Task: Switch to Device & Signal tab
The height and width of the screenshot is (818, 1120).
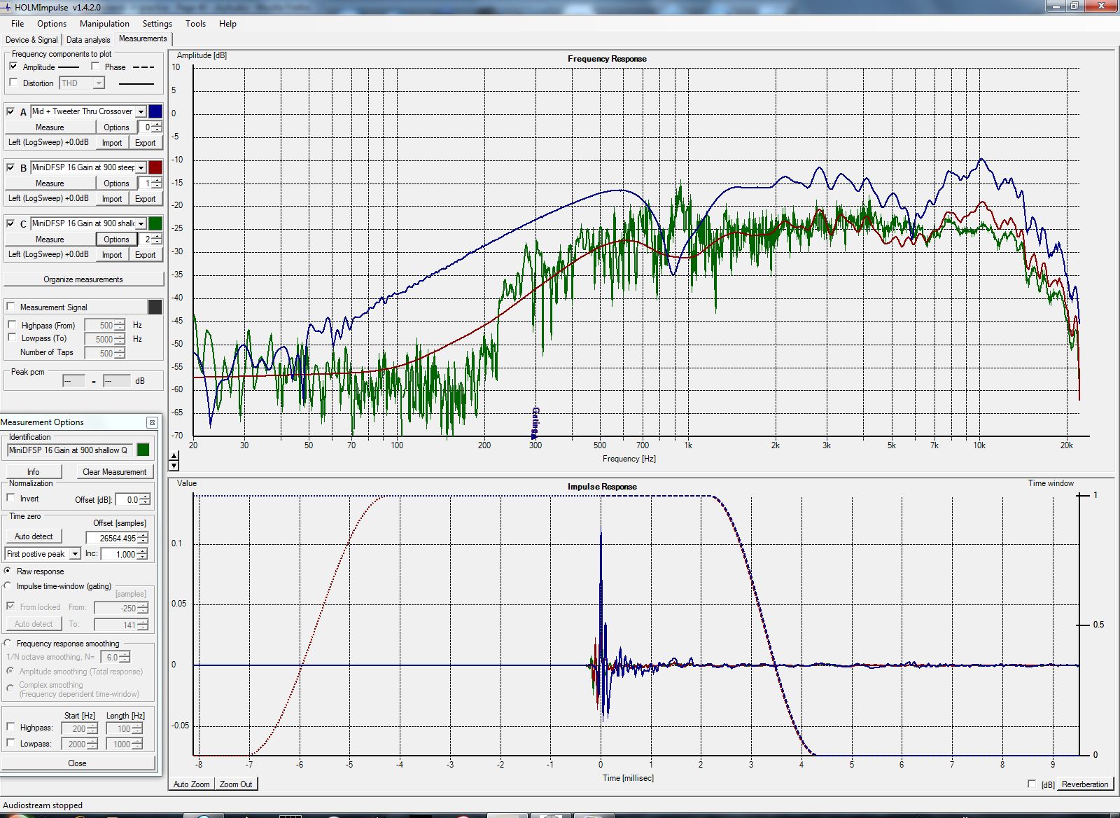Action: [31, 40]
